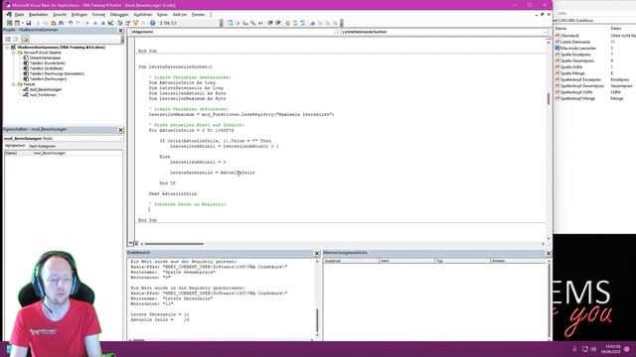Close the Eigenschaften properties pane

coord(120,130)
